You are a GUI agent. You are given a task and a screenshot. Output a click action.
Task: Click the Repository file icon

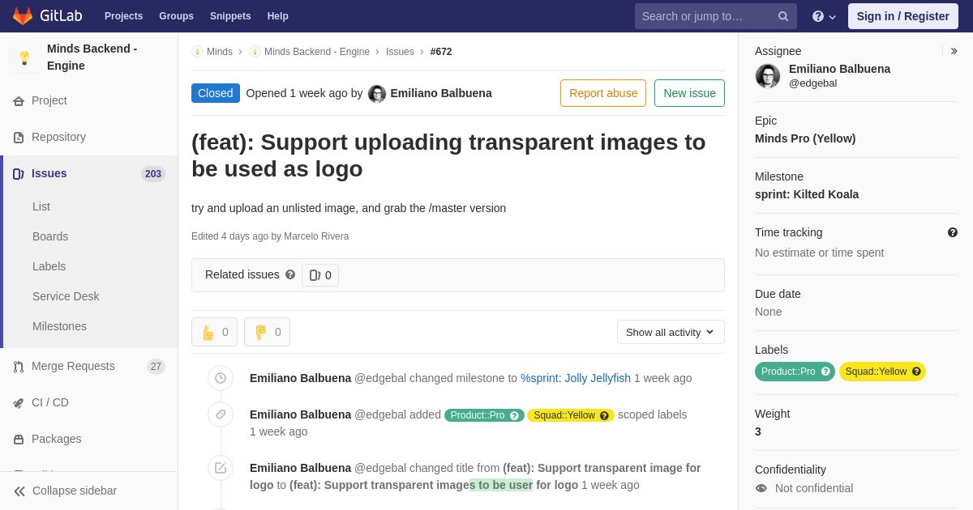click(19, 138)
